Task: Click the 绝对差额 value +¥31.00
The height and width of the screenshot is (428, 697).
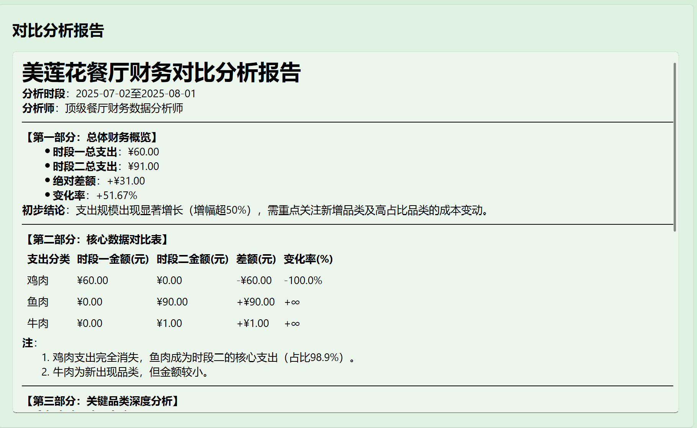Action: point(126,181)
